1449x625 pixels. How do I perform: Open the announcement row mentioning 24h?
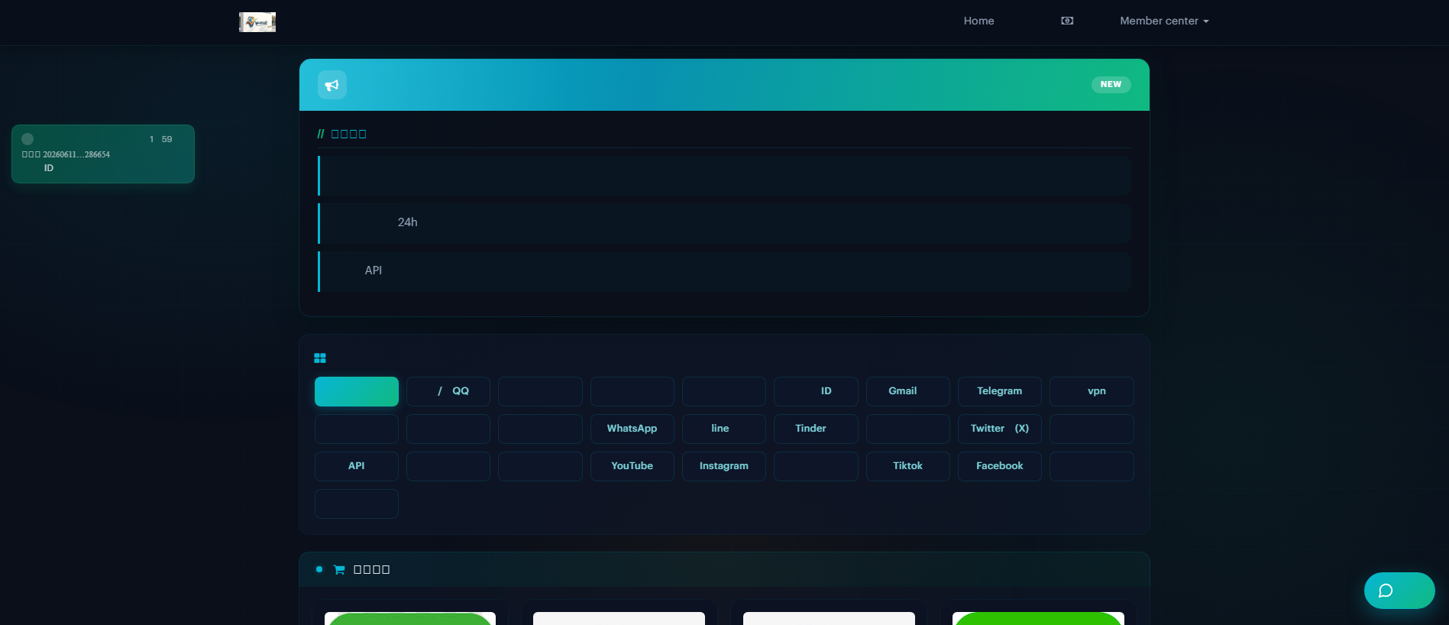[x=724, y=223]
